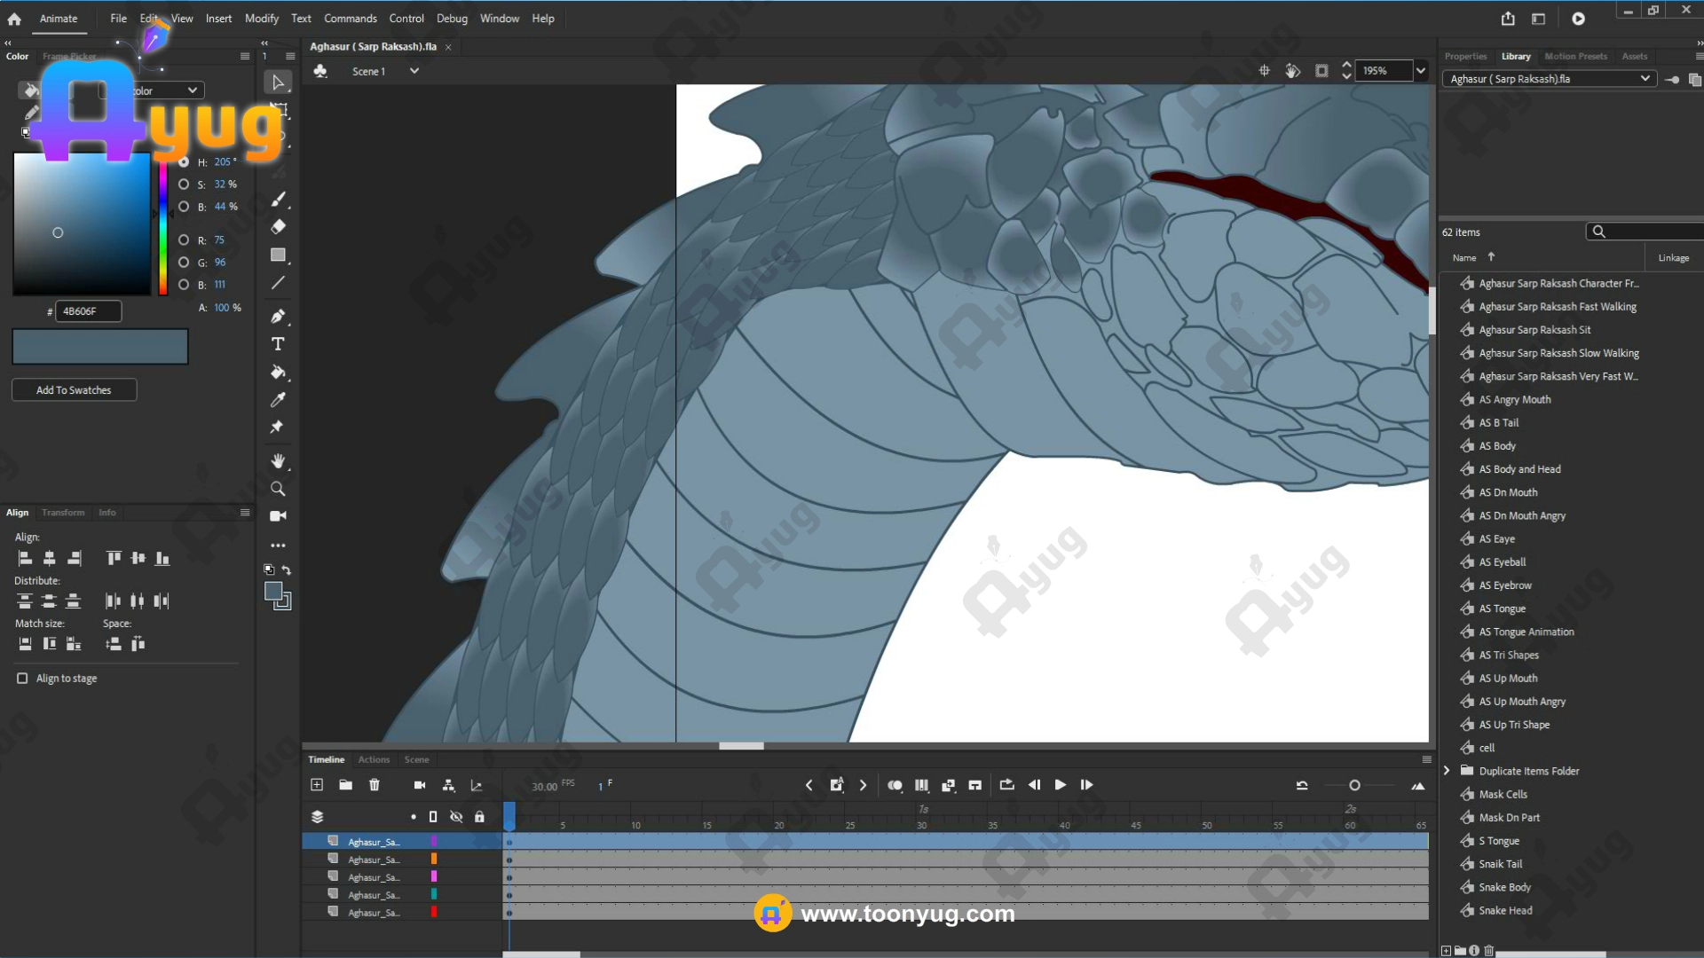This screenshot has width=1704, height=958.
Task: Click the Camera tool icon
Action: 278,516
